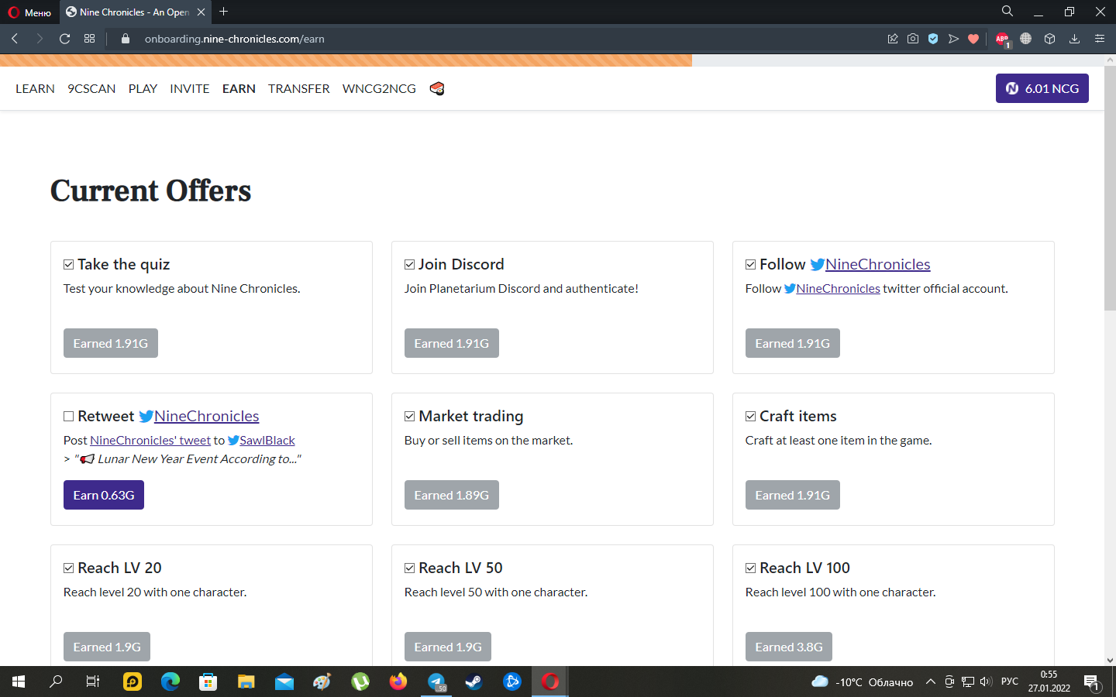
Task: Open the browser downloads panel
Action: pyautogui.click(x=1074, y=39)
